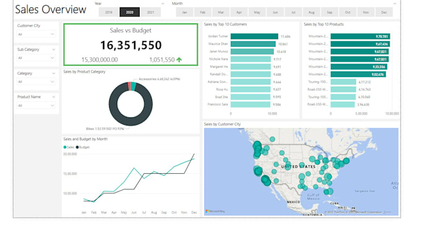Click the Sales Overview report title
Viewport: 422px width, 244px height.
tap(51, 9)
